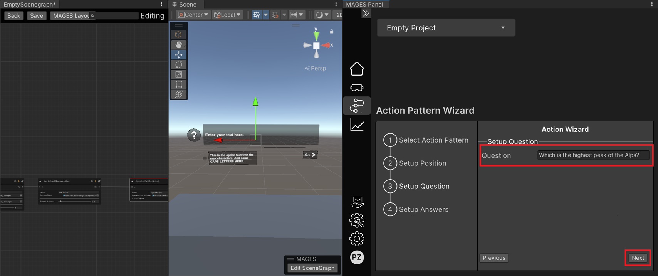The image size is (658, 276).
Task: Open the VR headset panel icon
Action: pos(357,88)
